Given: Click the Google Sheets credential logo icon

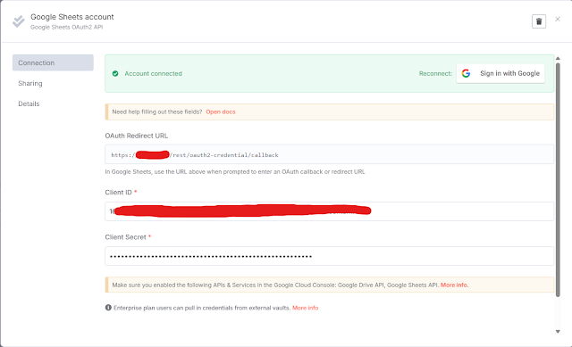Looking at the screenshot, I should coord(18,21).
